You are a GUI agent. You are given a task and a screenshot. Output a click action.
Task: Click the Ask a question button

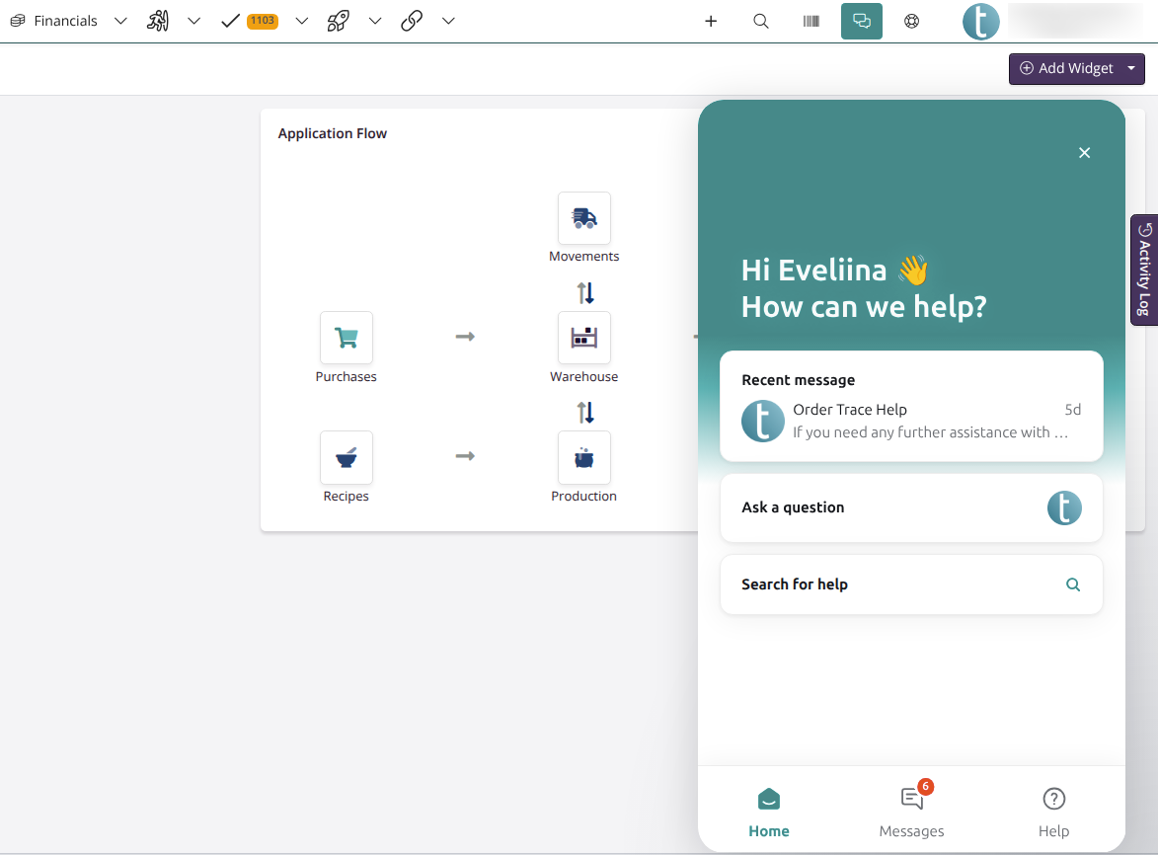point(911,507)
